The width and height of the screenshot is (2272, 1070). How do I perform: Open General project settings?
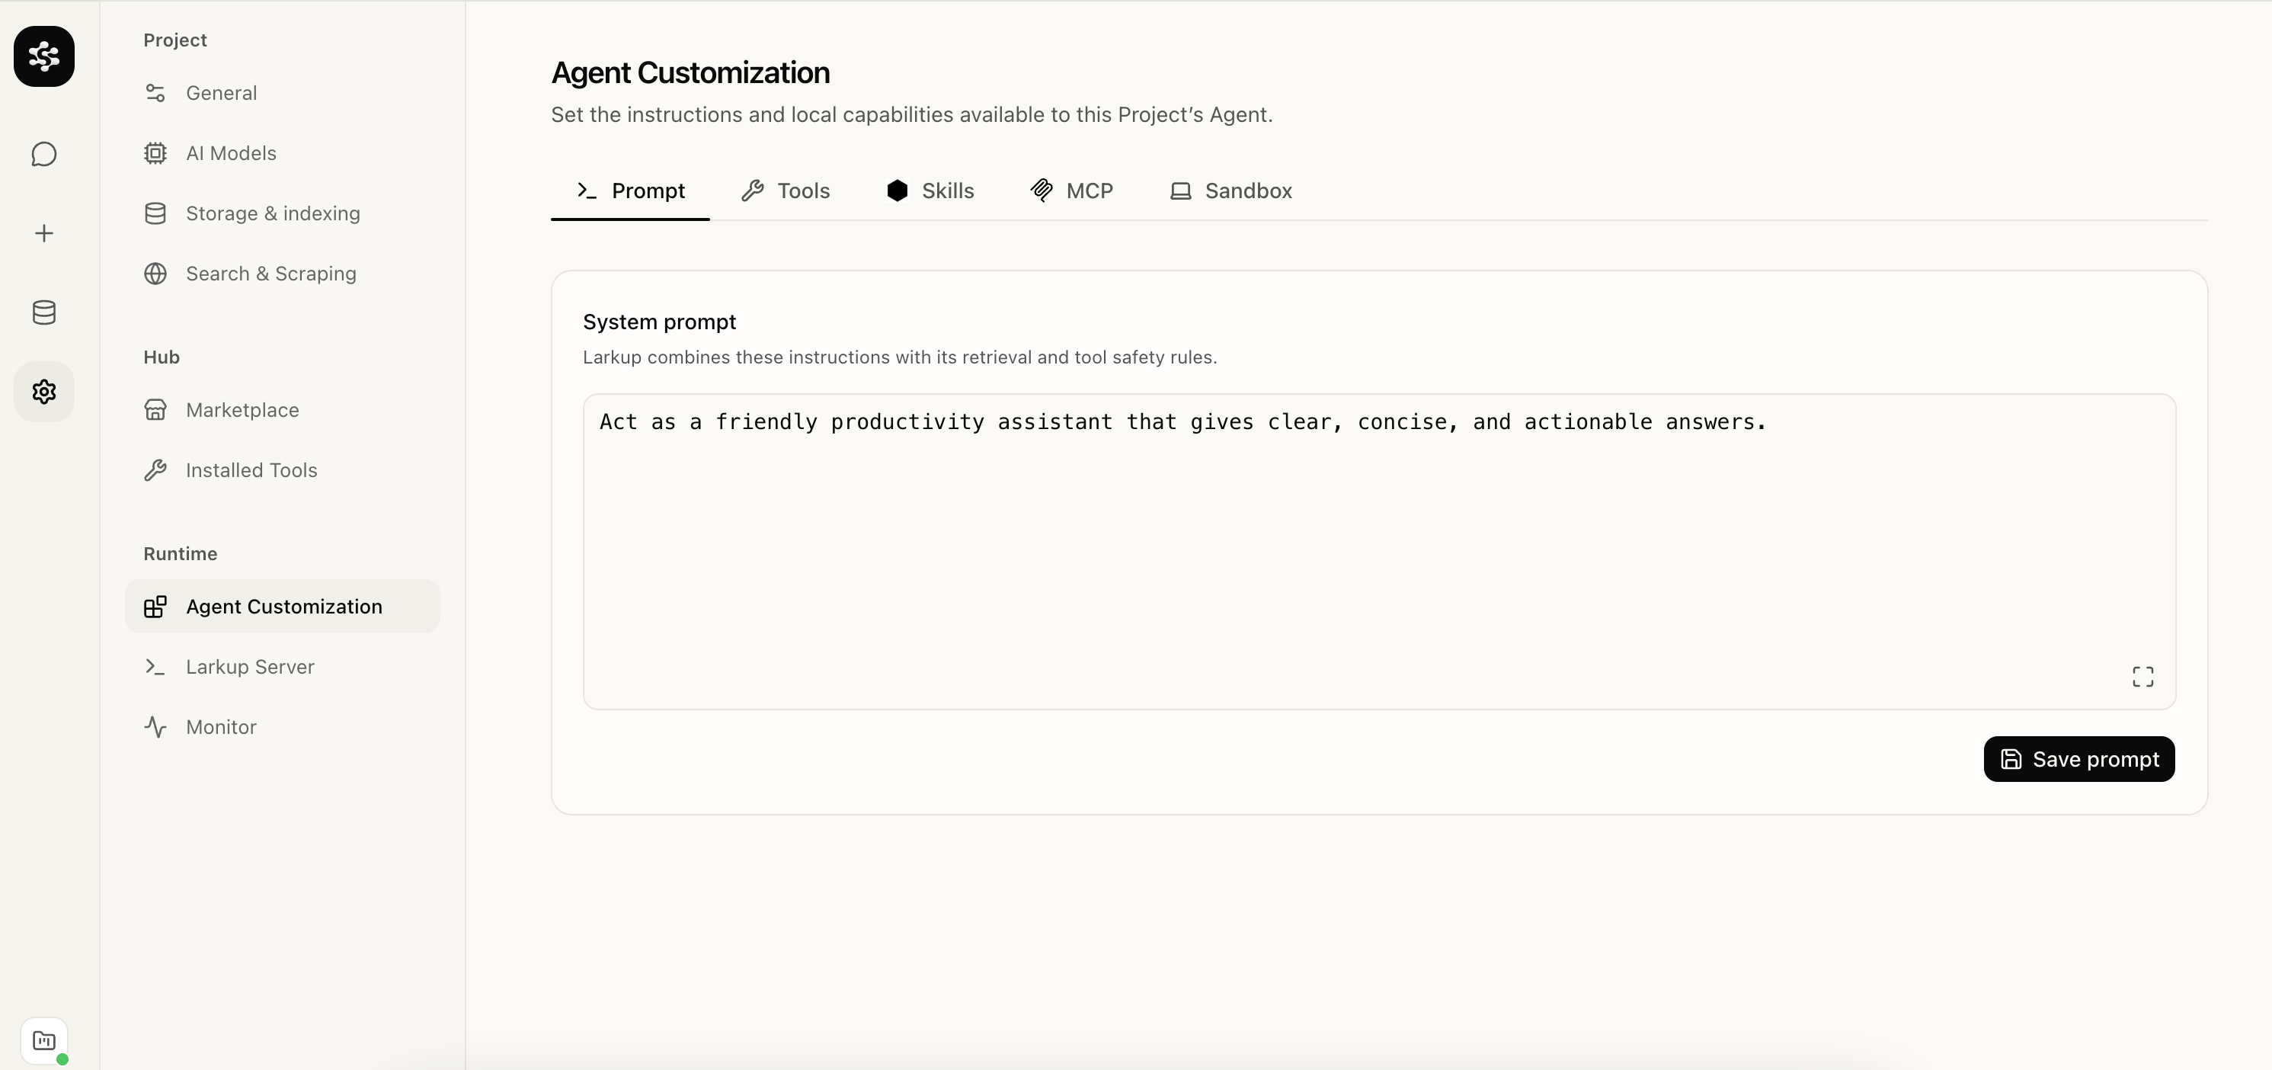pyautogui.click(x=282, y=93)
